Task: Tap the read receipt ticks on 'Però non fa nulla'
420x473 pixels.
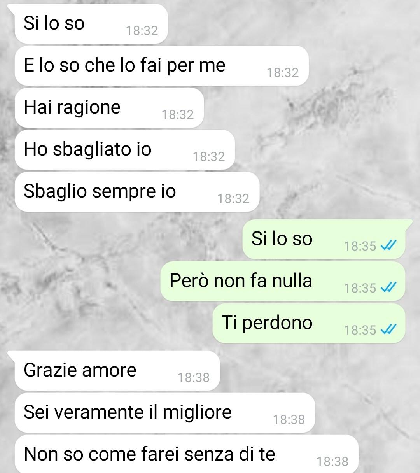Action: point(388,287)
